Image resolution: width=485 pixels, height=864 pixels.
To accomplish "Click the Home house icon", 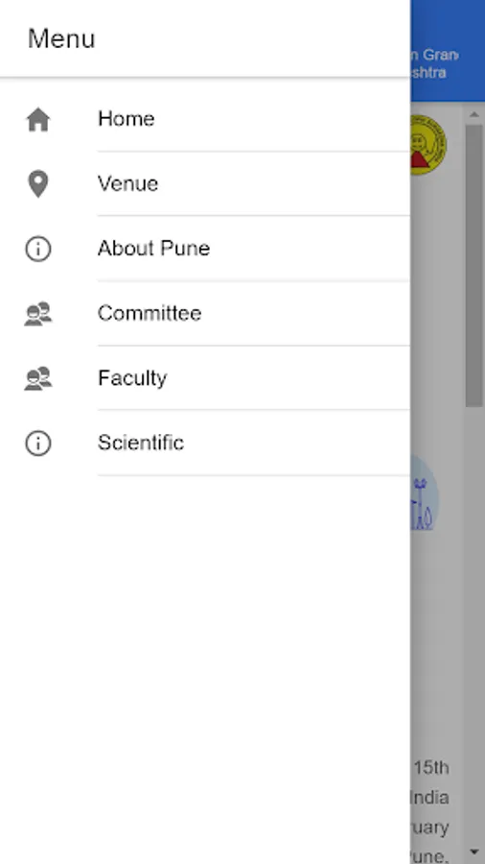I will [38, 120].
